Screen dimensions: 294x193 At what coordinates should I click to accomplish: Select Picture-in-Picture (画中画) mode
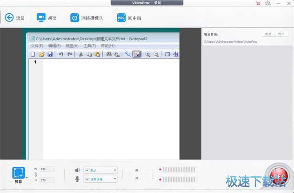tap(121, 18)
